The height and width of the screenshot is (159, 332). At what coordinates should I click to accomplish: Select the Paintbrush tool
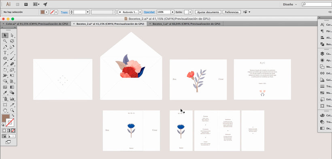(x=12, y=58)
